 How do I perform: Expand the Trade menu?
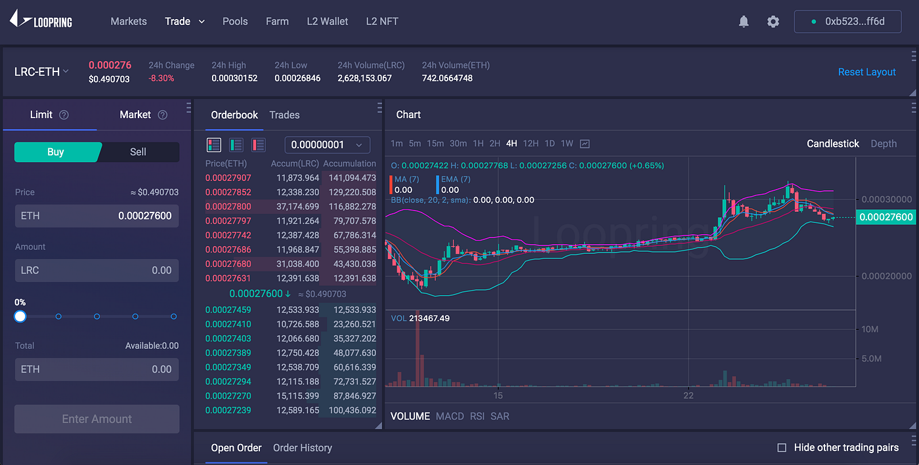184,22
